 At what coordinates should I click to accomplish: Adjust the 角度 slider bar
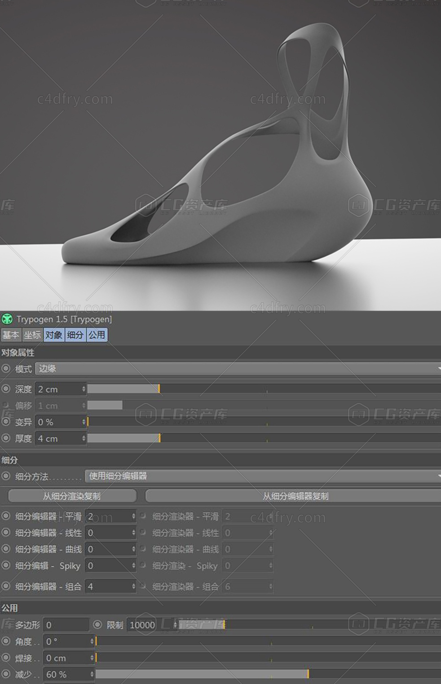[268, 641]
